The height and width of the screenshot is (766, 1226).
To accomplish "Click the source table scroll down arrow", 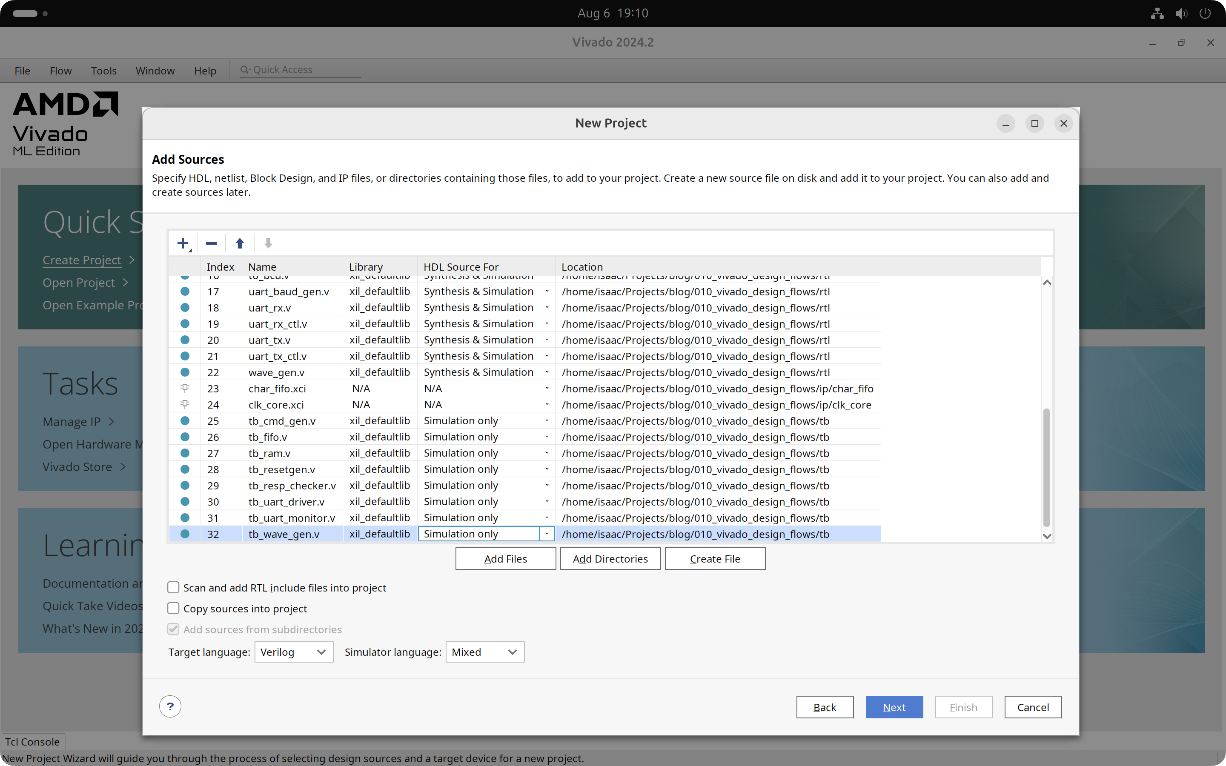I will [x=1047, y=536].
